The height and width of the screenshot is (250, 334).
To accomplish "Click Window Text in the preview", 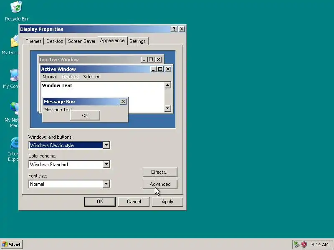I will point(57,85).
